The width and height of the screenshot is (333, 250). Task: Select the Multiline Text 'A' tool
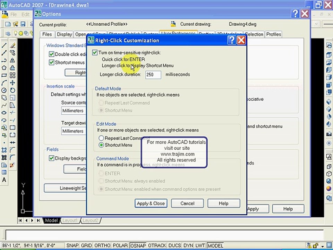pyautogui.click(x=4, y=180)
